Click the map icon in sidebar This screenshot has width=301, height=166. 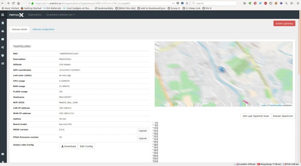coord(3,39)
